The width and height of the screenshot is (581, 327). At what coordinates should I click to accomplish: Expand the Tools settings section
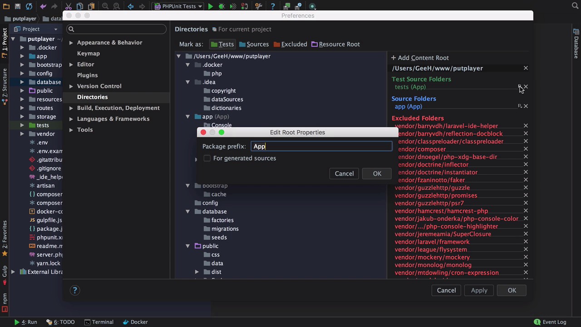pos(71,130)
